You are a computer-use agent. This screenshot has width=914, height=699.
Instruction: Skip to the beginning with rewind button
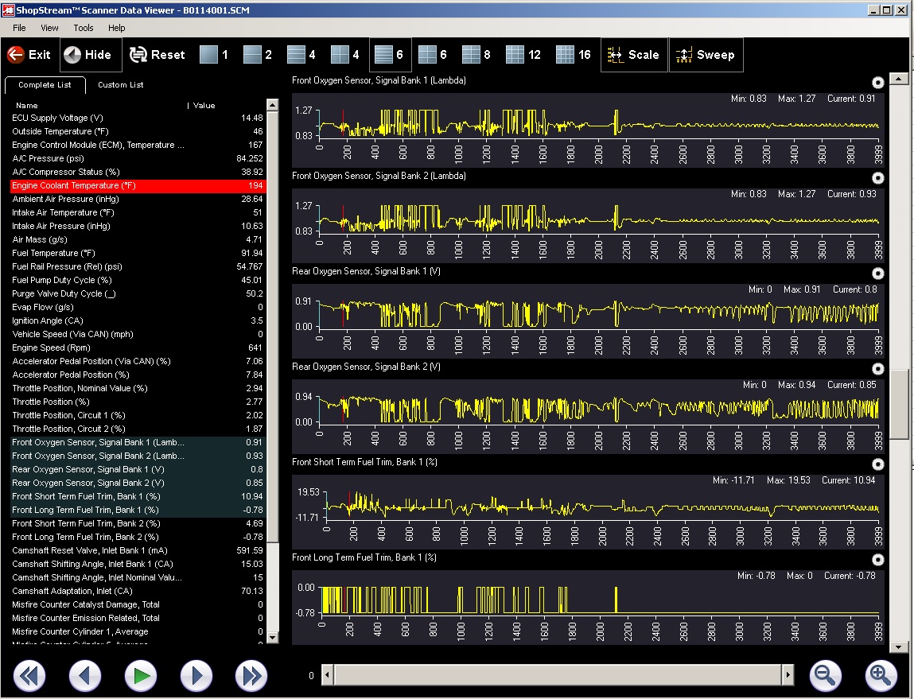(29, 676)
